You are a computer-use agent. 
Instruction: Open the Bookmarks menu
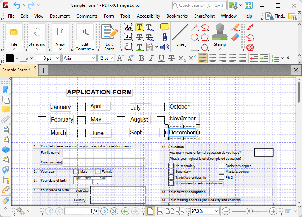click(x=177, y=16)
